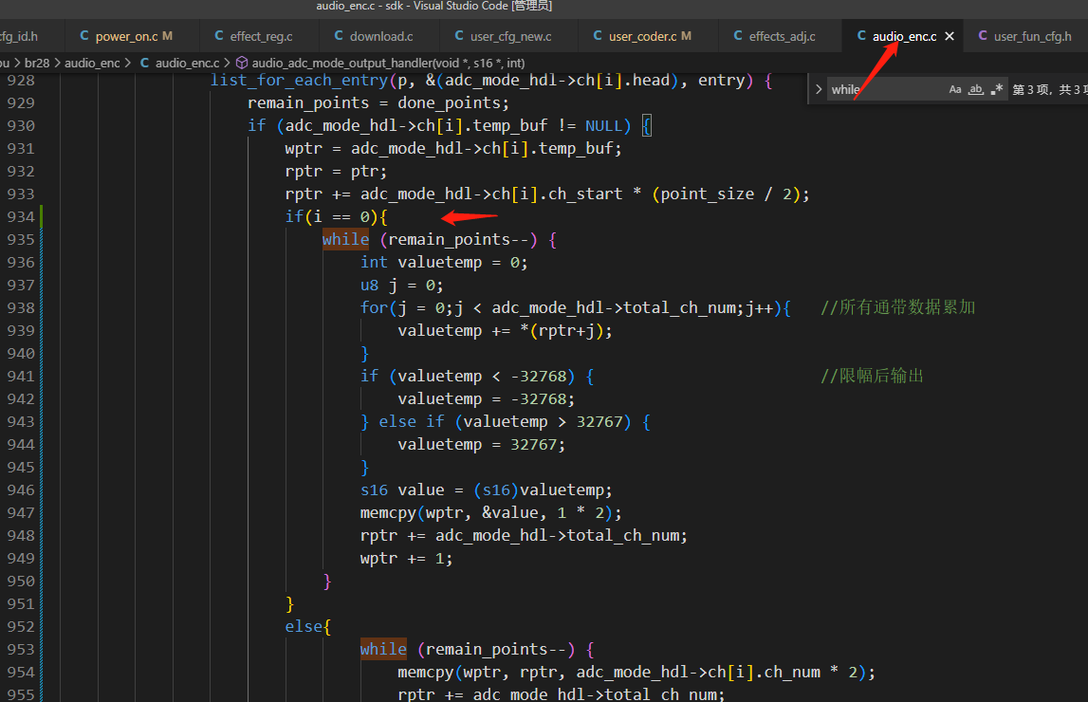Expand the replace row in find widget

tap(819, 89)
